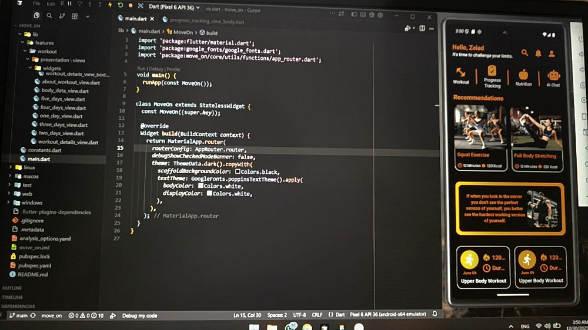This screenshot has width=588, height=330.
Task: Expand the additional views chevron beside Extensions
Action: (x=88, y=16)
